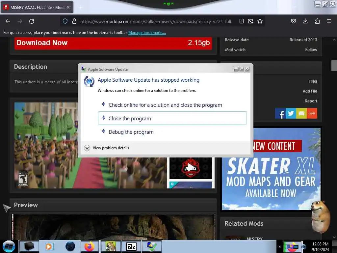The width and height of the screenshot is (337, 253).
Task: Click the red Download Now button
Action: point(113,43)
